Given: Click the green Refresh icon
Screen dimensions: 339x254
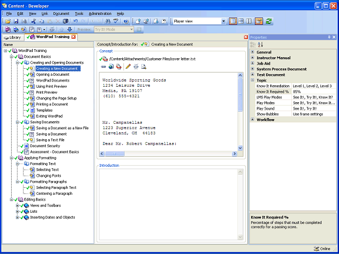Looking at the screenshot, I should (x=269, y=21).
